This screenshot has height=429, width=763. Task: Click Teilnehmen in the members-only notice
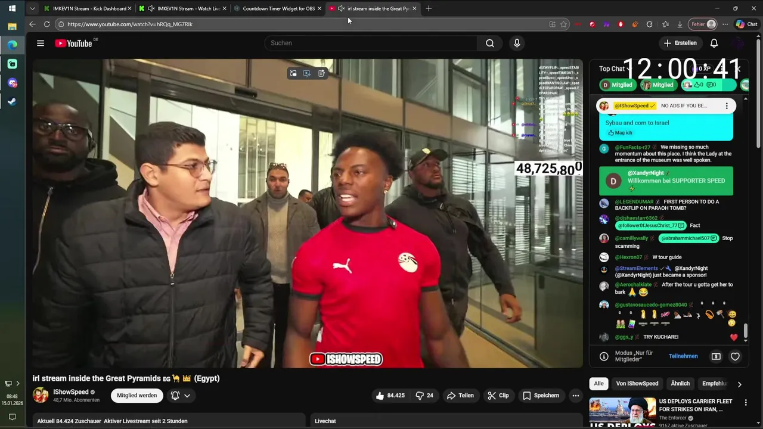pyautogui.click(x=683, y=356)
